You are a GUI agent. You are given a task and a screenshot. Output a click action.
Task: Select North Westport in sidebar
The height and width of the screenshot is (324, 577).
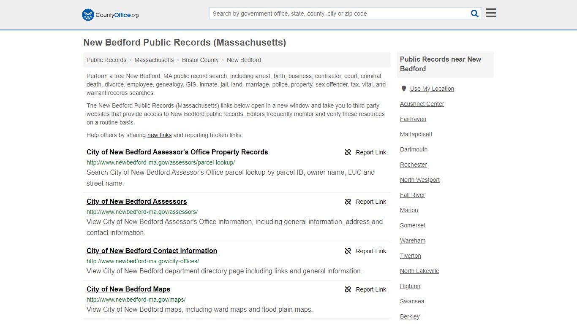pos(420,180)
